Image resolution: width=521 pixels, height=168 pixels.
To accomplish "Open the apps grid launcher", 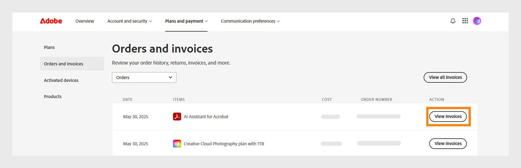I will tap(465, 21).
